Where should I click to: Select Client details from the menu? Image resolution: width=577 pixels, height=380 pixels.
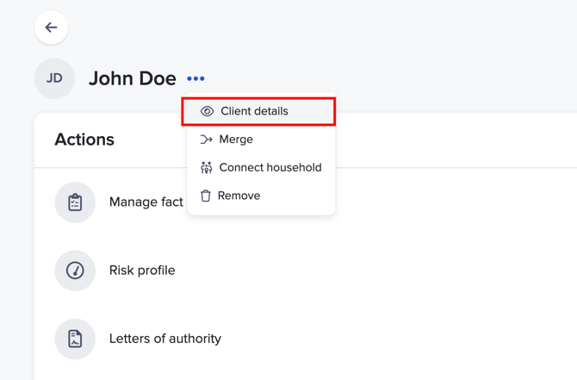click(x=255, y=111)
